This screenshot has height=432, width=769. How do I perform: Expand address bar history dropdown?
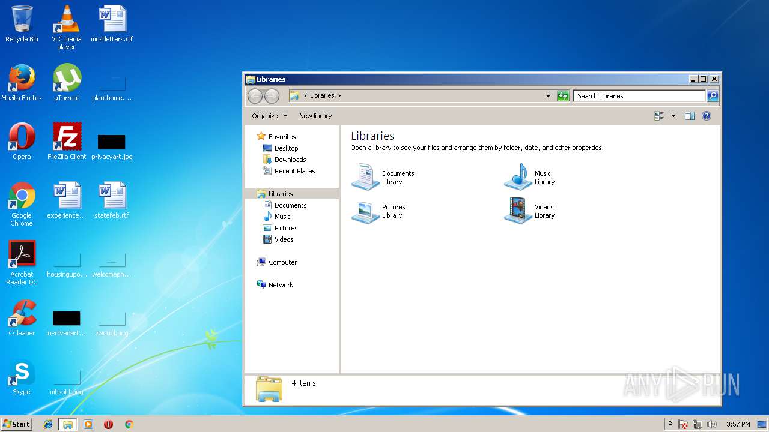pyautogui.click(x=548, y=96)
